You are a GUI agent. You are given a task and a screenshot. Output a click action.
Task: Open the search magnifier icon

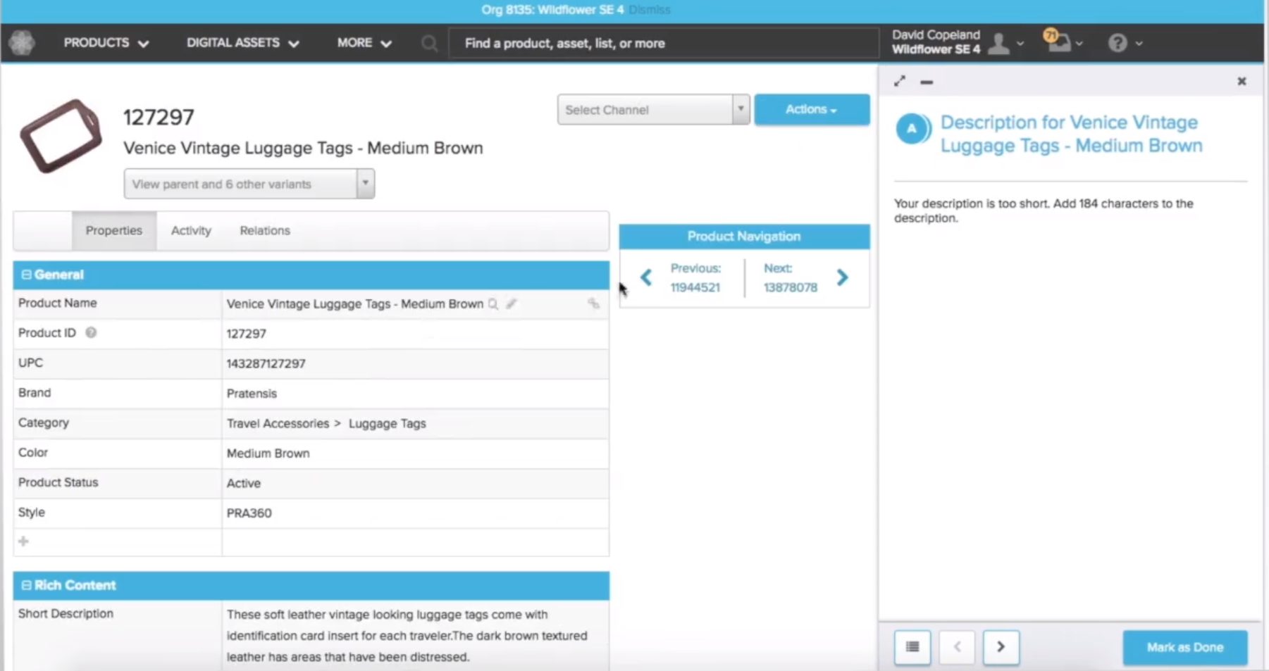(x=430, y=43)
